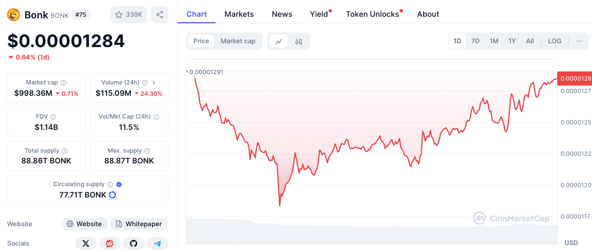The height and width of the screenshot is (250, 592).
Task: Click the volume bars below chart
Action: pos(372,231)
